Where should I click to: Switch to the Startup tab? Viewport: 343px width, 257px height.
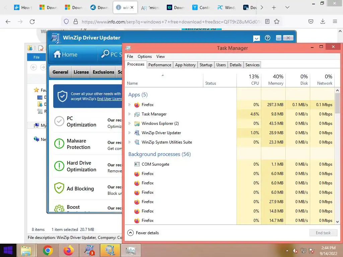(206, 65)
